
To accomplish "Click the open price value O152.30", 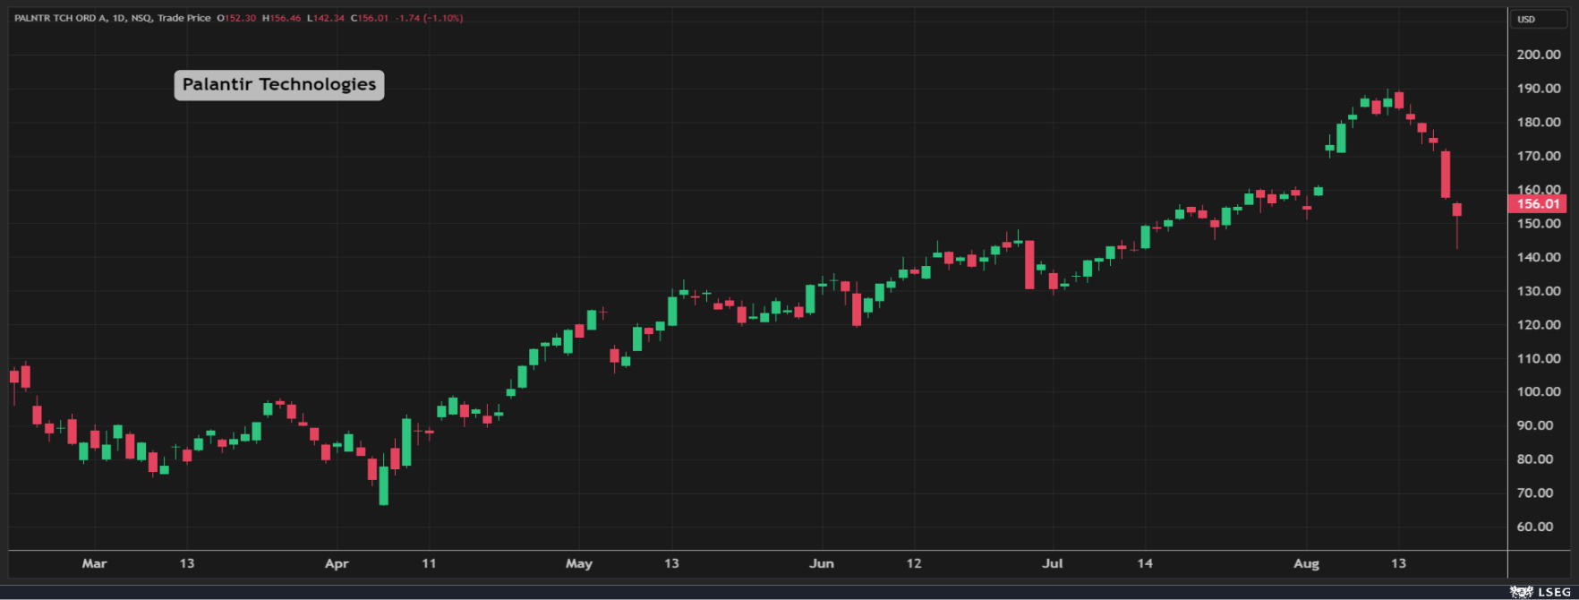I will (236, 18).
